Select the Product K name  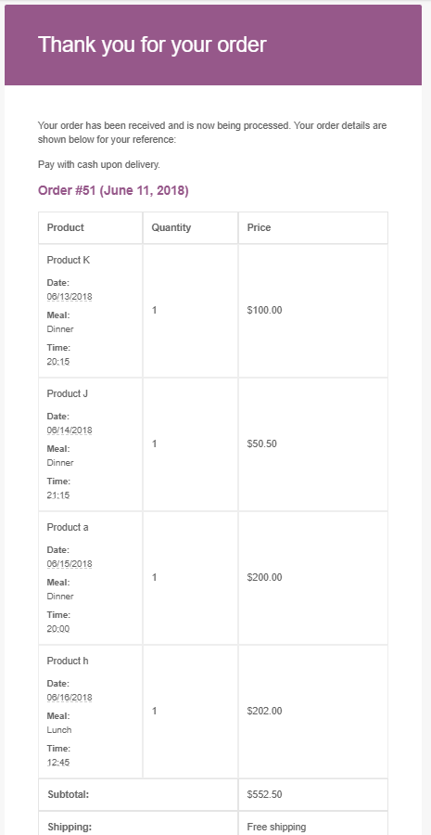point(69,261)
